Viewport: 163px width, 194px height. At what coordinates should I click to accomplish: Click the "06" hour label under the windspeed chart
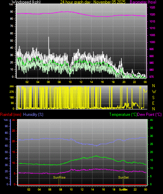tap(48, 82)
